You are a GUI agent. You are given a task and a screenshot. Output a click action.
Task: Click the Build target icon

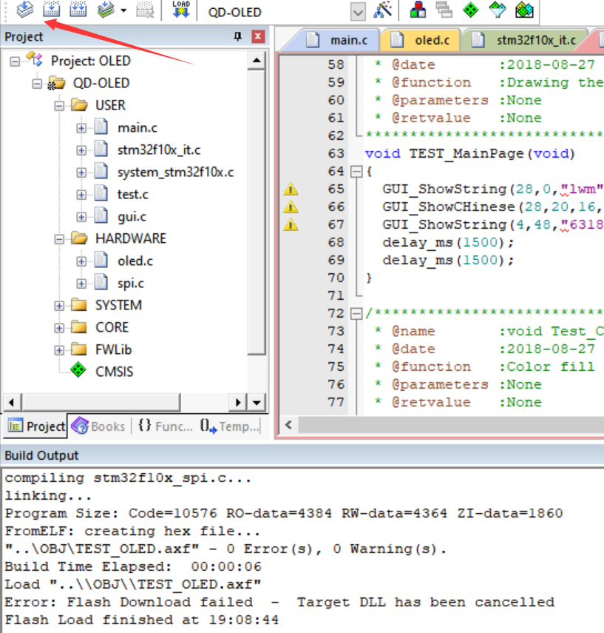pos(51,10)
